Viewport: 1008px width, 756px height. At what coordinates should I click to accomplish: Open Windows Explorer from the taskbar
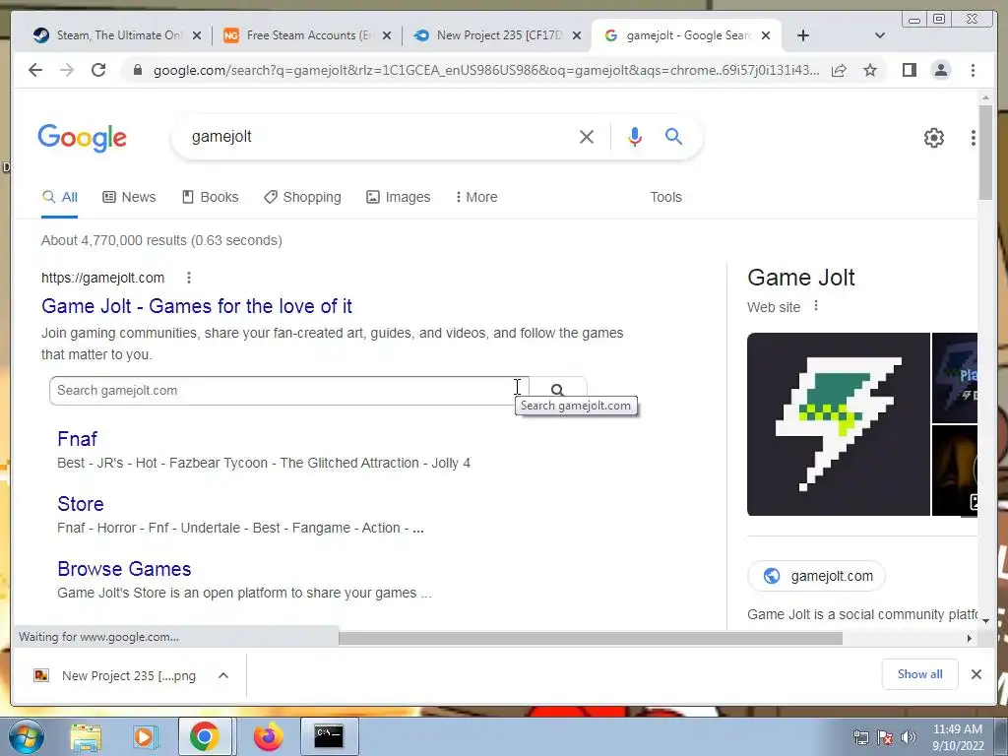tap(86, 736)
